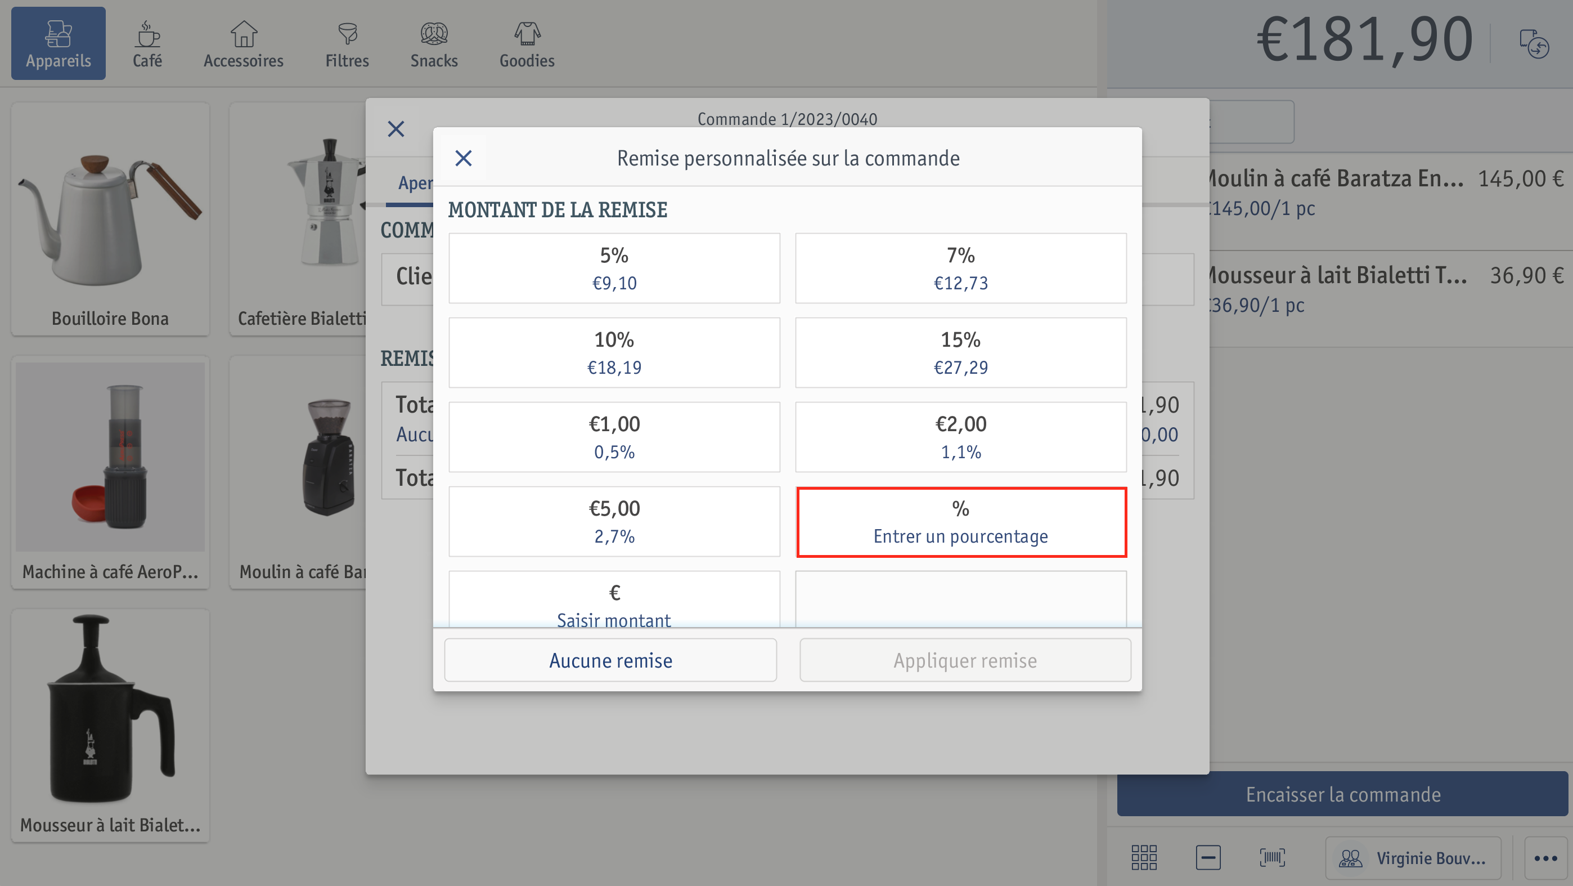
Task: Choose the 5% discount option
Action: pyautogui.click(x=614, y=269)
